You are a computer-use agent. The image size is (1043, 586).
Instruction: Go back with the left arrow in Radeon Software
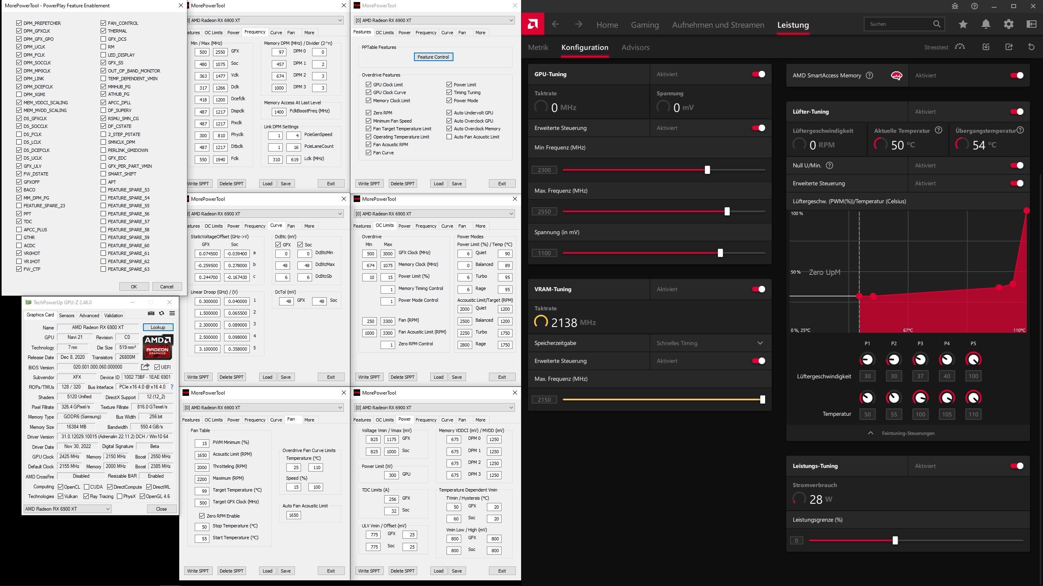pos(555,24)
